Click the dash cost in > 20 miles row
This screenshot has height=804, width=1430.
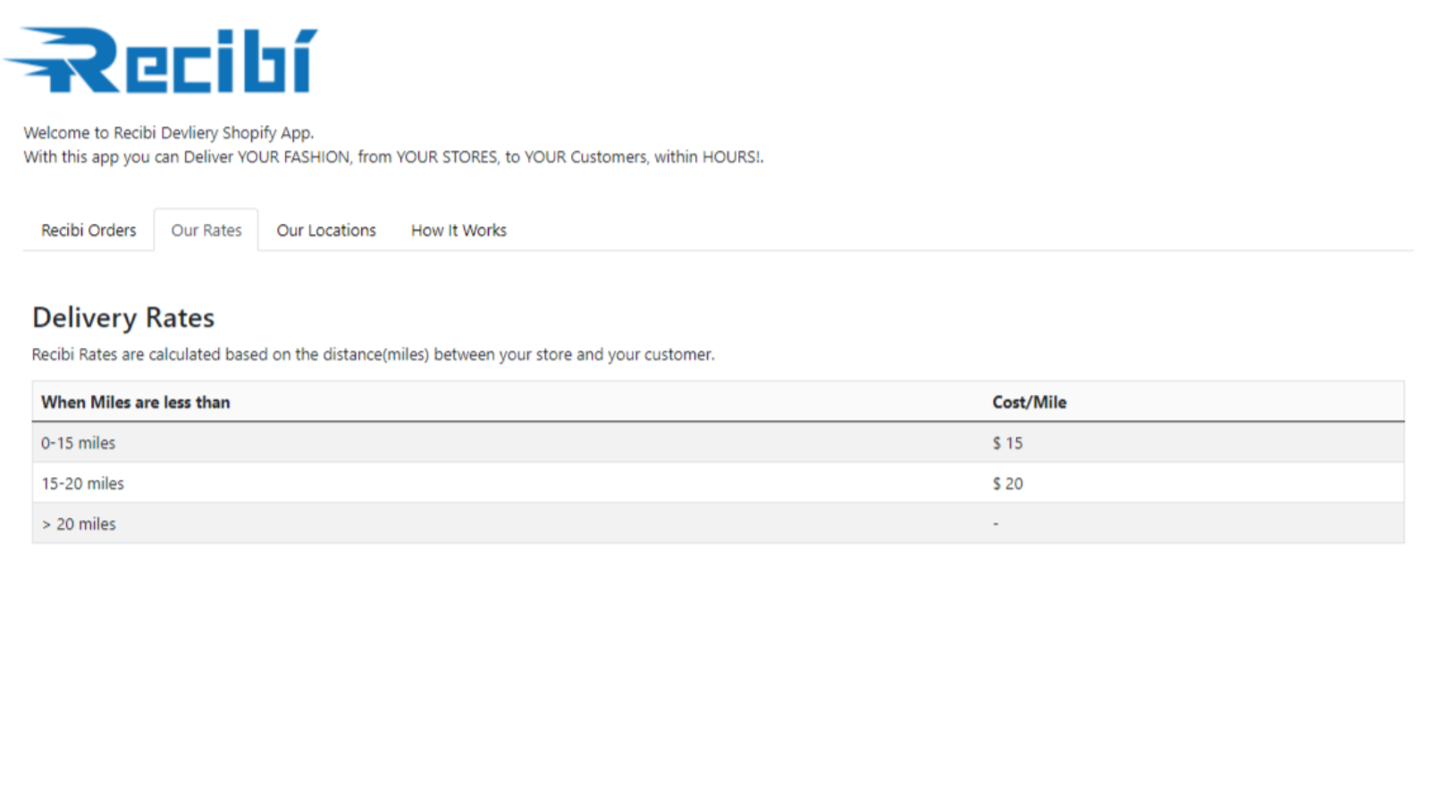coord(996,524)
